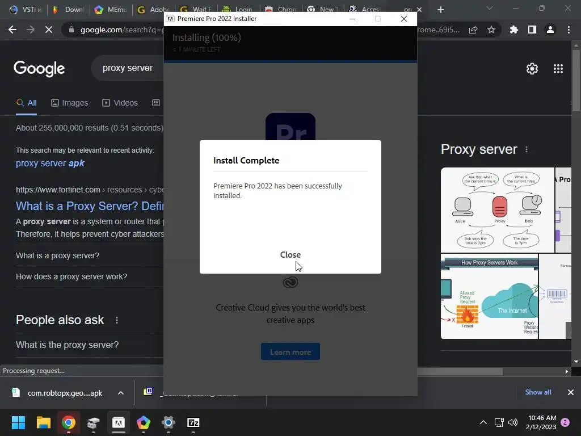Viewport: 581px width, 436px height.
Task: Minimize the Premiere Pro installer window
Action: pyautogui.click(x=352, y=19)
